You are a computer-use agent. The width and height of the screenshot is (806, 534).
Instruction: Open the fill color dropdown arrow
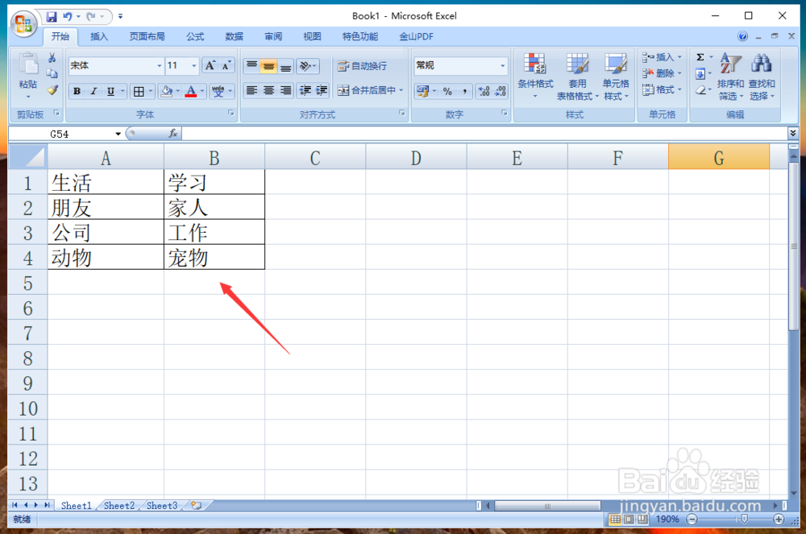point(178,91)
